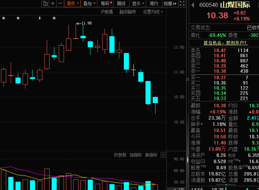Click the back arrow beside stock code 600546
Viewport: 259px width, 190px height.
pyautogui.click(x=193, y=5)
